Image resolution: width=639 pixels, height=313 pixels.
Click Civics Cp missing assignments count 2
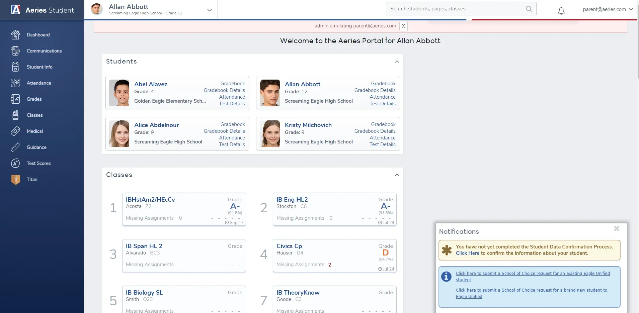click(x=330, y=265)
